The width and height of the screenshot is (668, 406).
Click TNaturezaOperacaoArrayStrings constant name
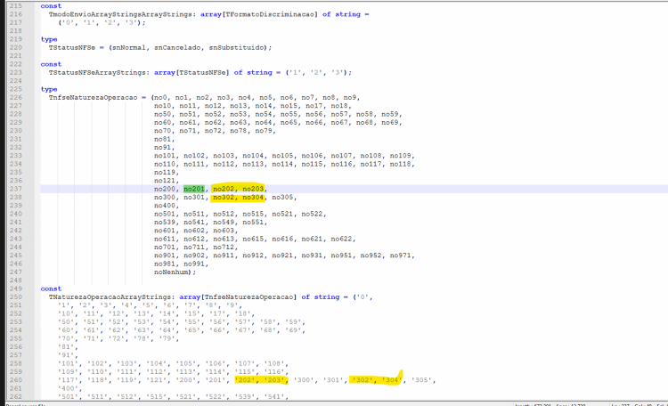tap(110, 297)
